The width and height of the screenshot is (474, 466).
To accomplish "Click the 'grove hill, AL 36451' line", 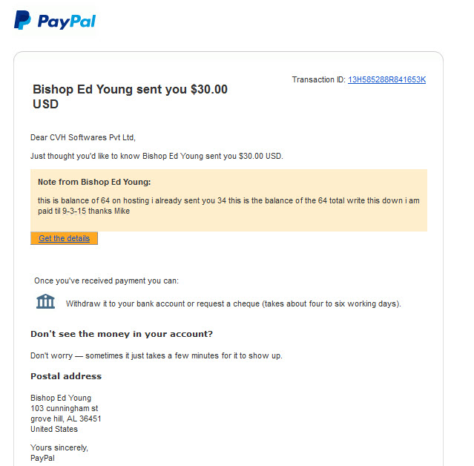I will (65, 419).
